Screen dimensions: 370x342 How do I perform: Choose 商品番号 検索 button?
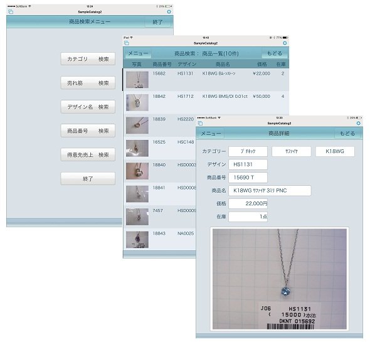pyautogui.click(x=88, y=131)
